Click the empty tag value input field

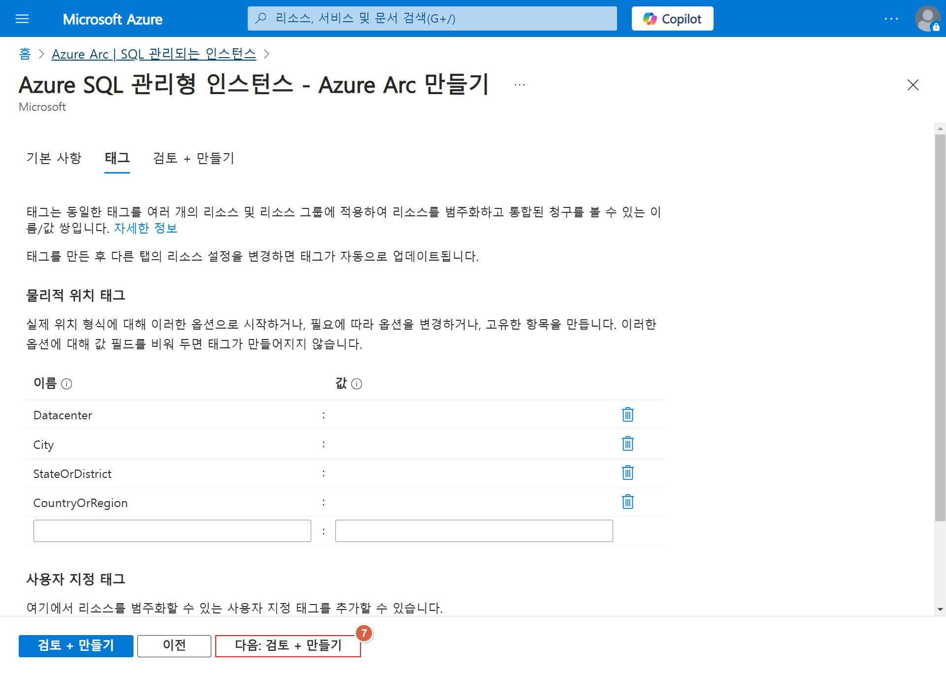pyautogui.click(x=474, y=531)
